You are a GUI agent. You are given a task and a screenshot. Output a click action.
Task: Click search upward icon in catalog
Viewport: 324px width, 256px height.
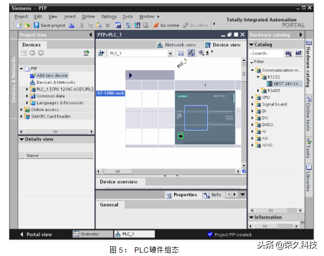tap(299, 54)
